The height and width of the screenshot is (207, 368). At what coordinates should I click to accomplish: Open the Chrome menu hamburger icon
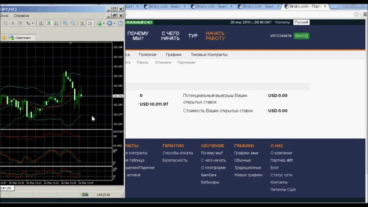tap(365, 14)
